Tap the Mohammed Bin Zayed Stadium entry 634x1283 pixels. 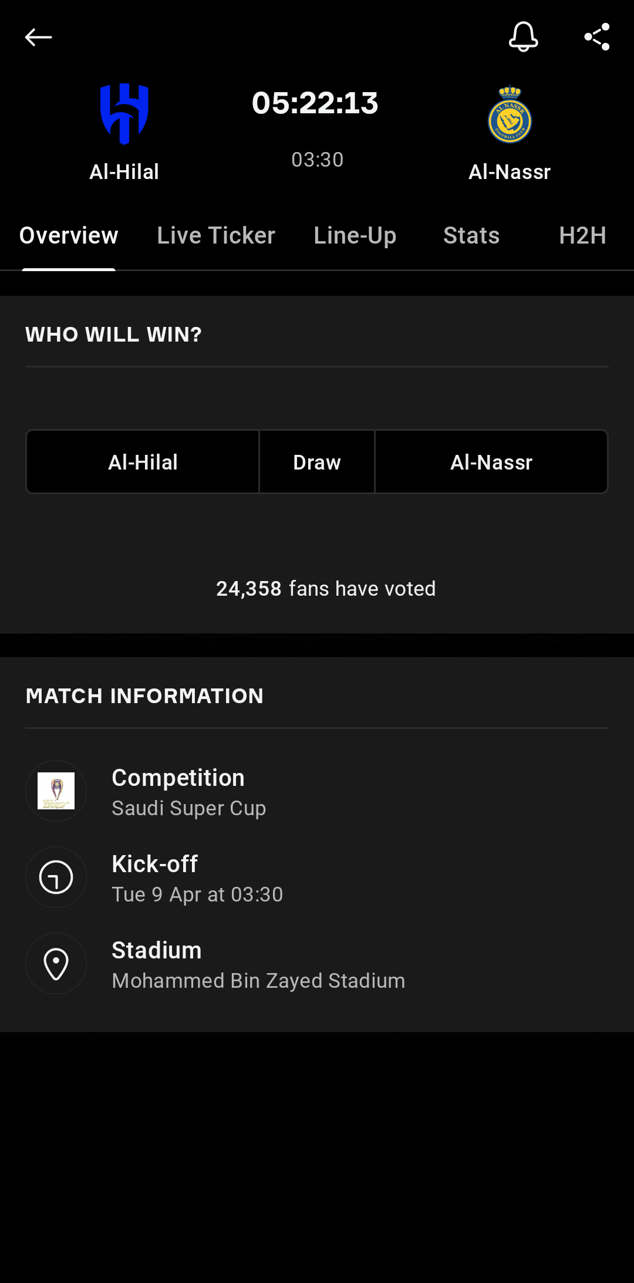tap(258, 965)
